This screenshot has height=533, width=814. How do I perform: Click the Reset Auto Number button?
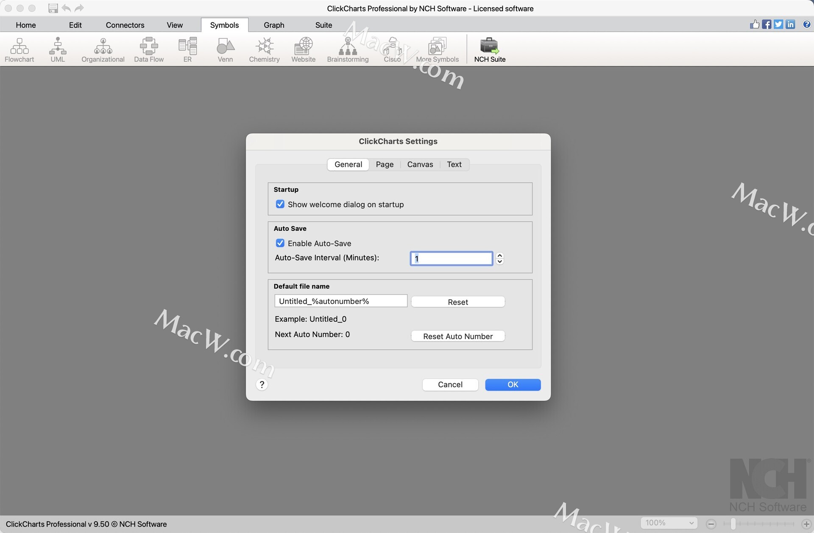458,336
